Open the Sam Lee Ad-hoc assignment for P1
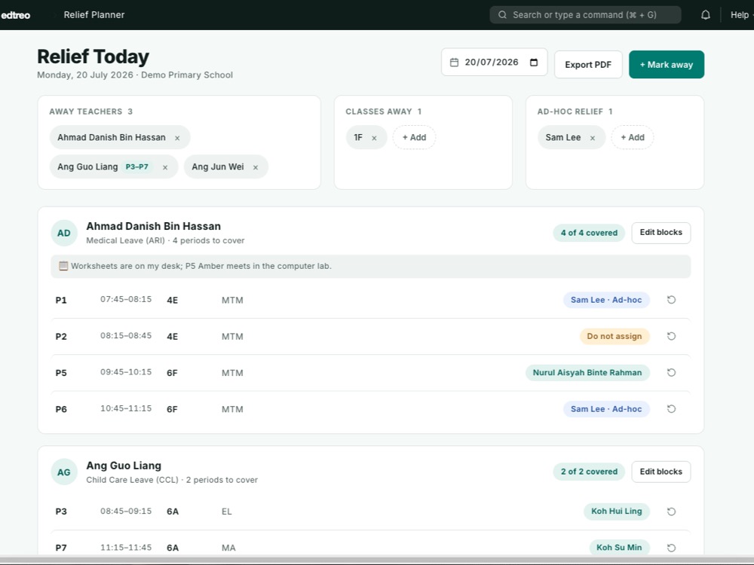Screen dimensions: 754x565 (x=606, y=300)
